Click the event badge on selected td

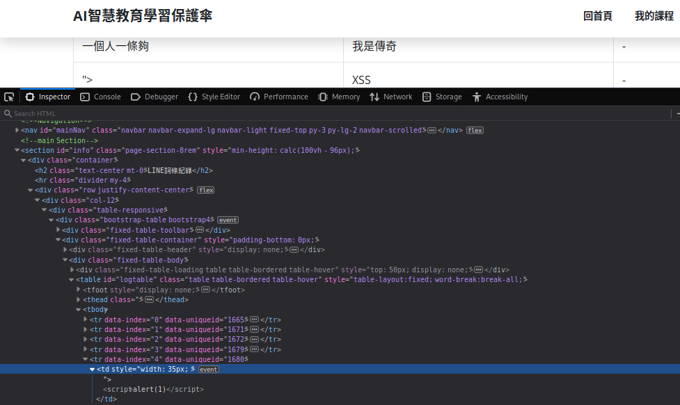click(209, 370)
